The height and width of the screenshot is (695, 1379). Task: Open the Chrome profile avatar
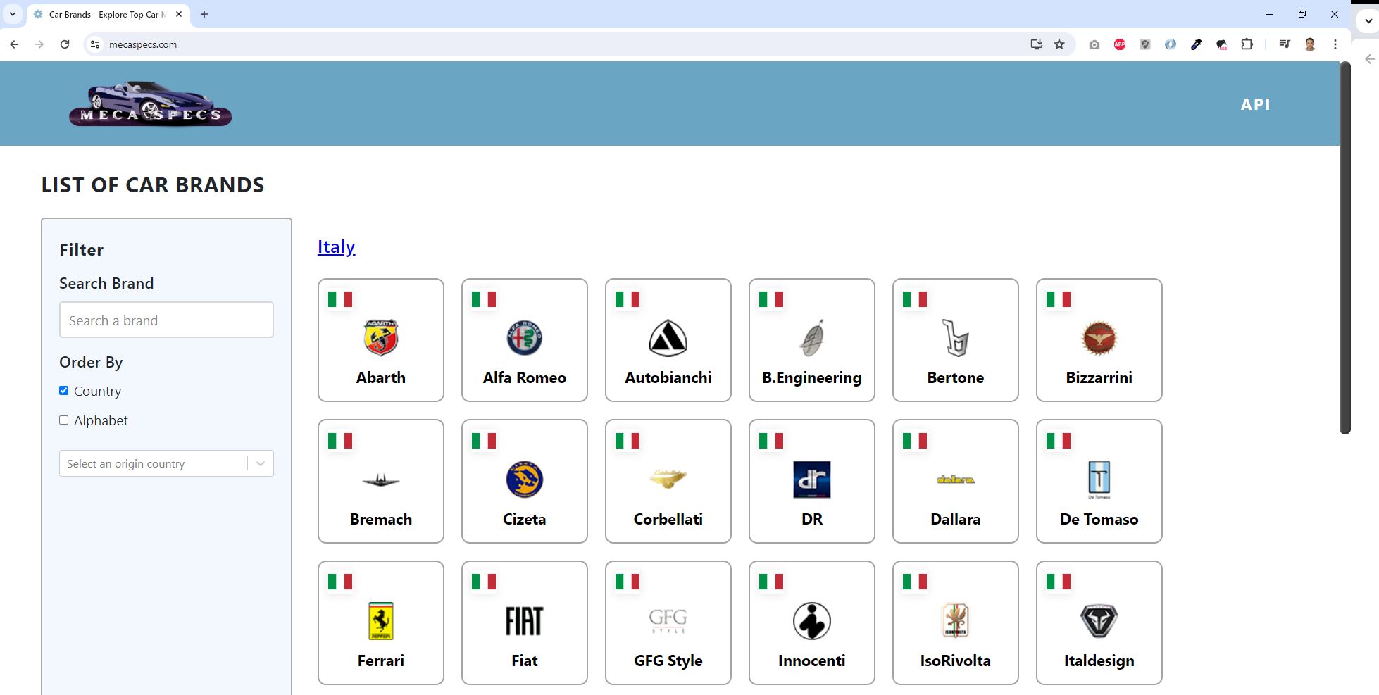click(x=1310, y=44)
